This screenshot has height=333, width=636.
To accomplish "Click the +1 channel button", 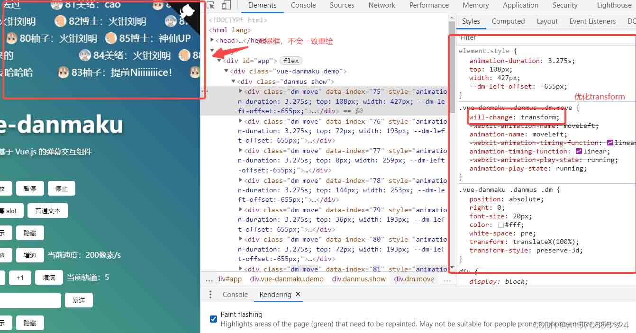I will [20, 277].
